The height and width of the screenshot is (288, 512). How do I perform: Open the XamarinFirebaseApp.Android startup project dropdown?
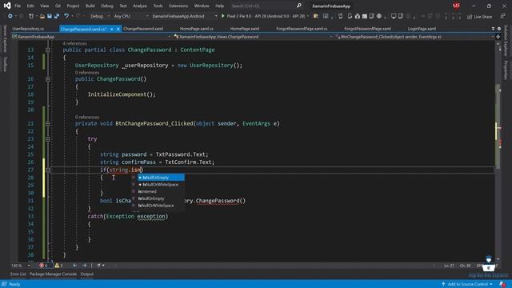click(185, 16)
